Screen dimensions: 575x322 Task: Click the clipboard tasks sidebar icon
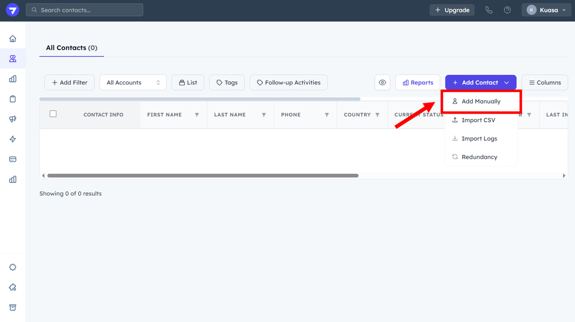(x=13, y=99)
